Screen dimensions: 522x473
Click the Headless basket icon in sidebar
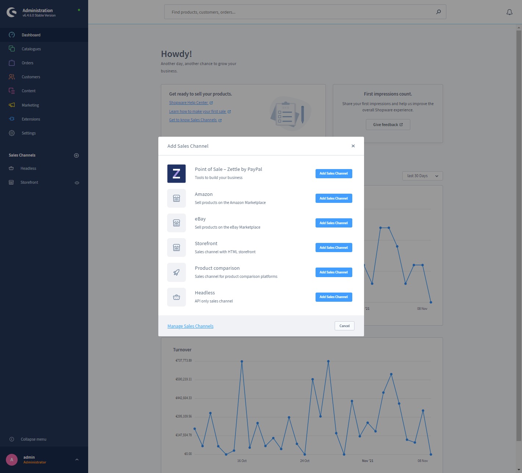11,168
